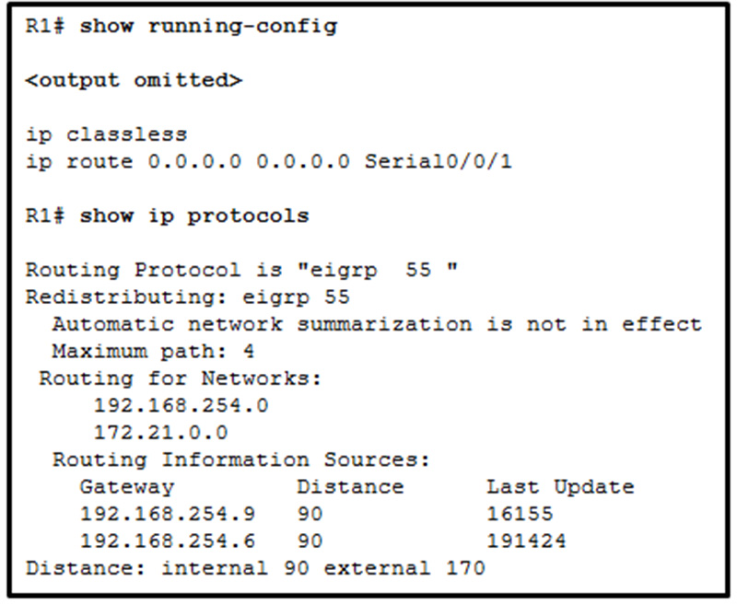Viewport: 737px width, 605px height.
Task: Click 'Routing Information Sources:' heading
Action: (241, 460)
